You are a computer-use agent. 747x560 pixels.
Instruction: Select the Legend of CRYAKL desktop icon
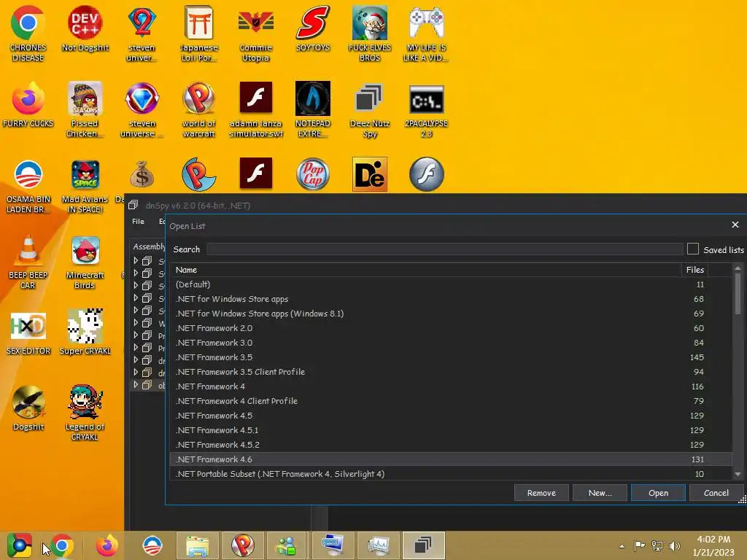coord(85,413)
